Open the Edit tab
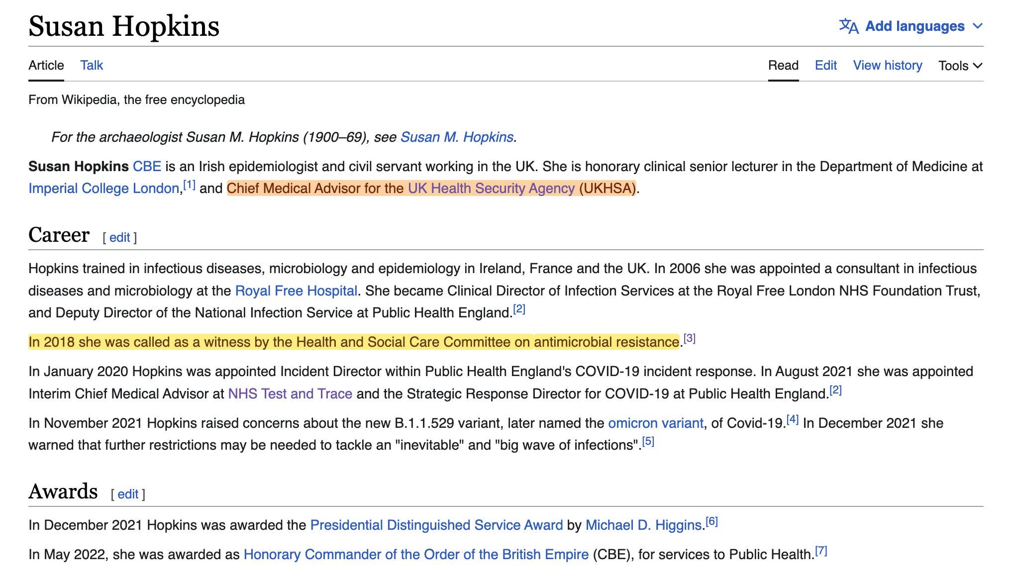The image size is (1009, 584). coord(826,65)
